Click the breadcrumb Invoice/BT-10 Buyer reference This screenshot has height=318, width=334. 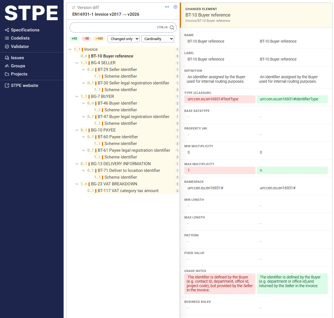click(x=208, y=21)
